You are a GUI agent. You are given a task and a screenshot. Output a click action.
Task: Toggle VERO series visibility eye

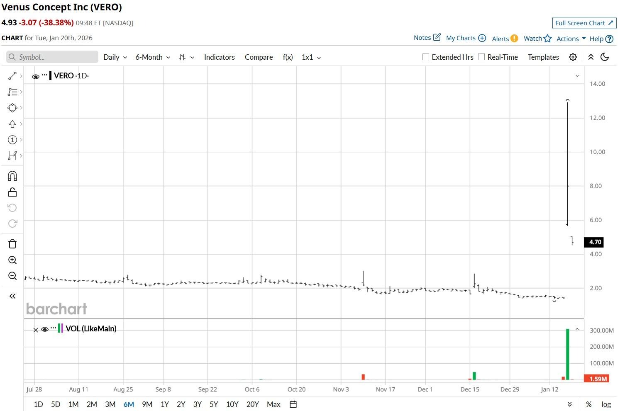tap(36, 76)
